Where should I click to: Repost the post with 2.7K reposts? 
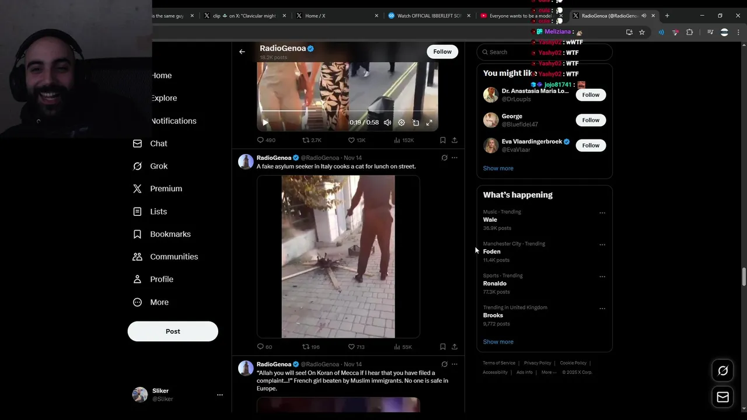click(x=312, y=140)
